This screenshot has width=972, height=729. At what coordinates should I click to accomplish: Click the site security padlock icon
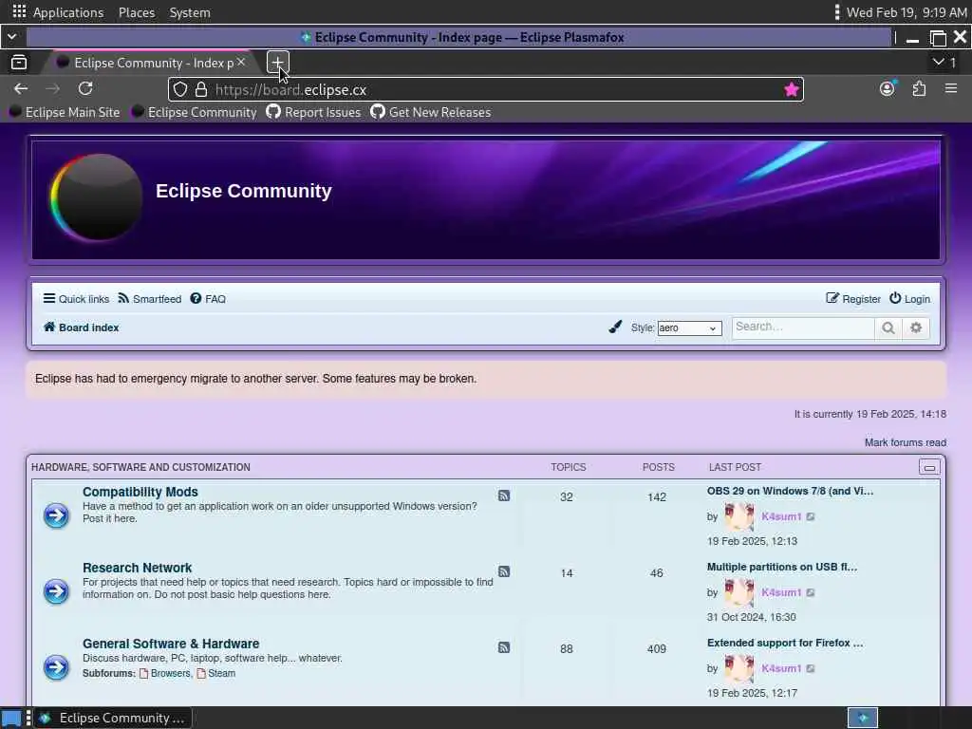point(201,89)
